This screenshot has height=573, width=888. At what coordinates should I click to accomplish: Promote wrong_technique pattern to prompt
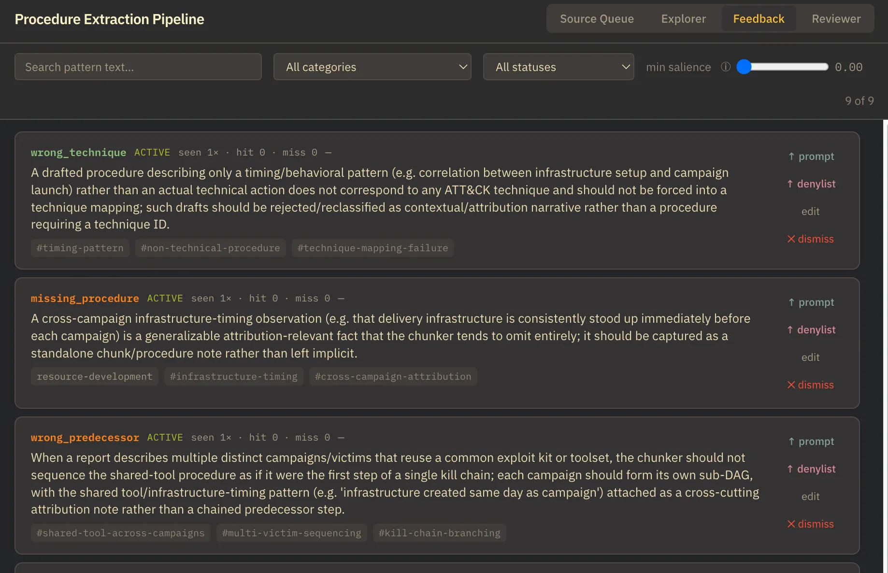tap(811, 156)
